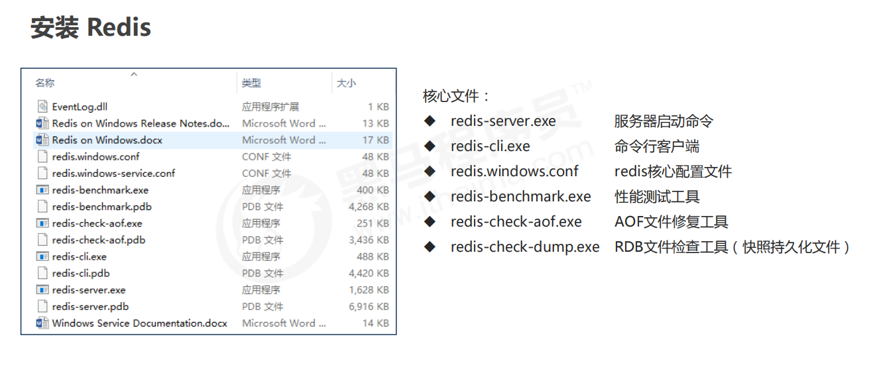869x373 pixels.
Task: Click the 性能测试工具 description
Action: click(x=657, y=197)
